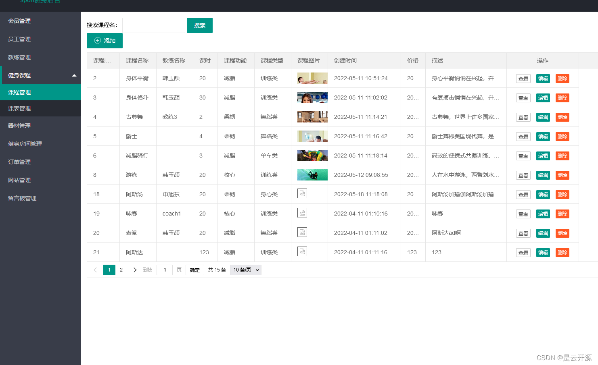Click the broken image icon for 阿斯汤 course
Screen dimensions: 598x365
(302, 193)
